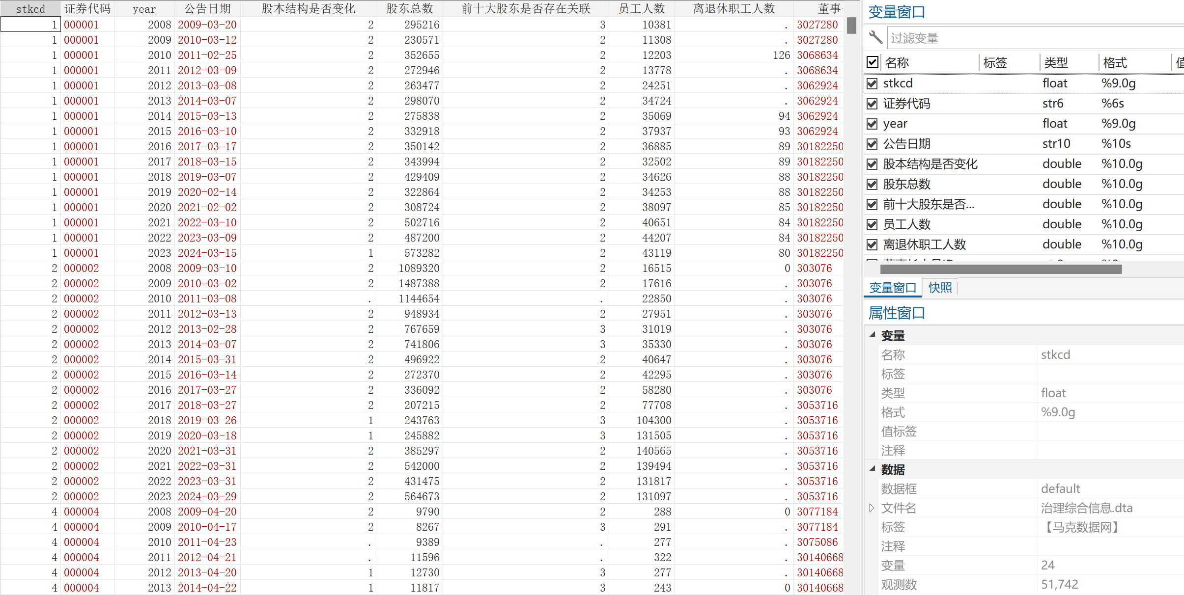The height and width of the screenshot is (595, 1184).
Task: Collapse the 数据 properties section
Action: (x=873, y=469)
